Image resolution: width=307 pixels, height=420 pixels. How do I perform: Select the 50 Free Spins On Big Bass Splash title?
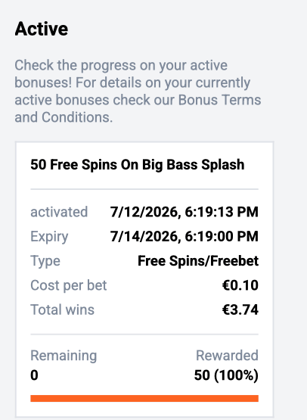coord(138,164)
